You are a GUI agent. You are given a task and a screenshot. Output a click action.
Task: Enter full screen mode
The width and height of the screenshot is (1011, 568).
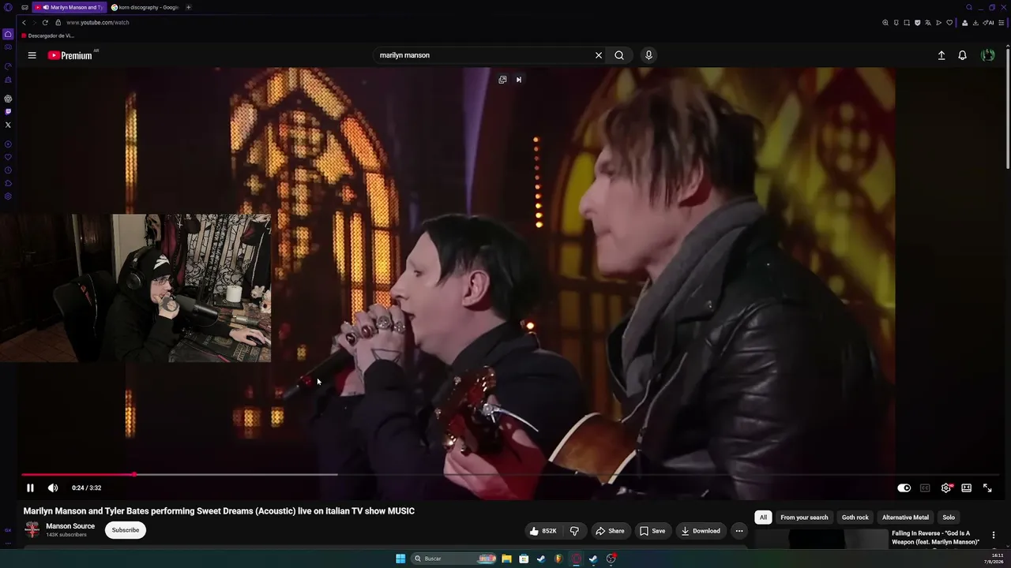[x=987, y=488]
